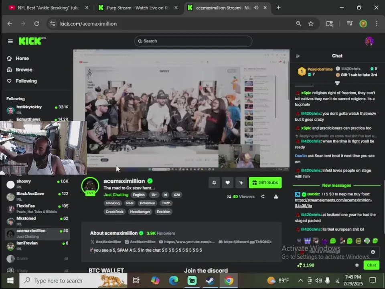
Task: Open the chat settings gear
Action: [357, 265]
